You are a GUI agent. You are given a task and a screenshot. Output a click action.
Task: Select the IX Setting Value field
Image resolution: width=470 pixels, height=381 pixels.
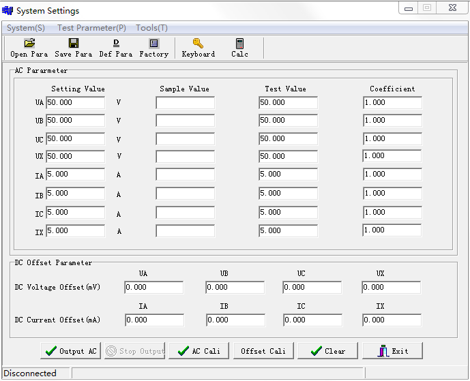76,231
